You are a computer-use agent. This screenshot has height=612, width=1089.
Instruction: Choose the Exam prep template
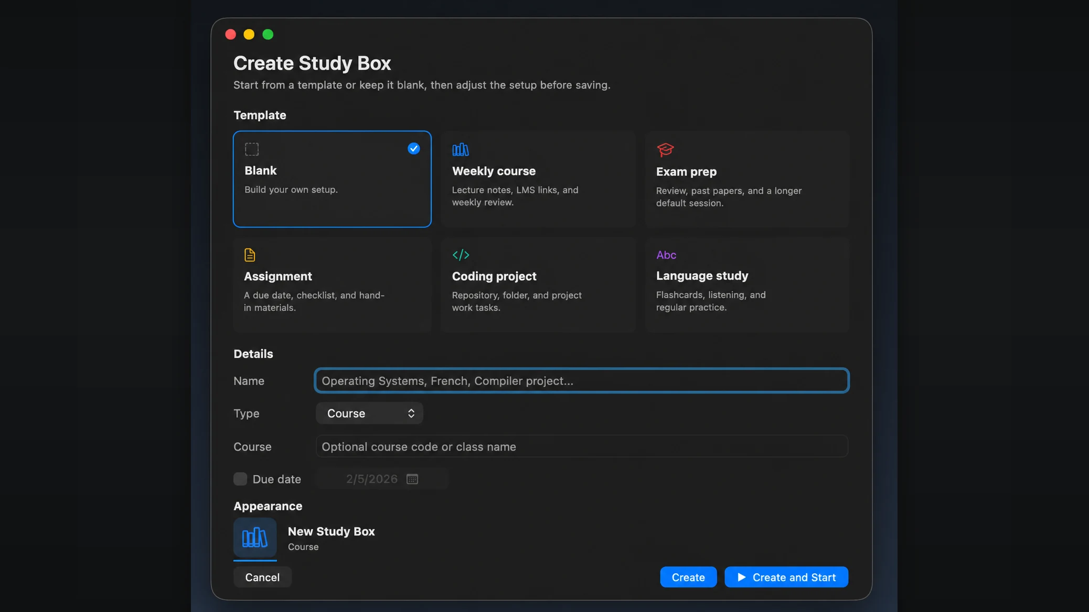(747, 179)
